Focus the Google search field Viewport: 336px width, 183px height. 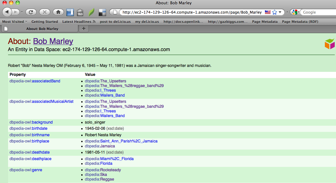[x=318, y=12]
